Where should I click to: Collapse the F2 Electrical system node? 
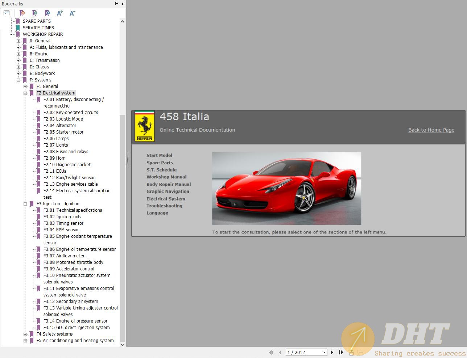25,93
